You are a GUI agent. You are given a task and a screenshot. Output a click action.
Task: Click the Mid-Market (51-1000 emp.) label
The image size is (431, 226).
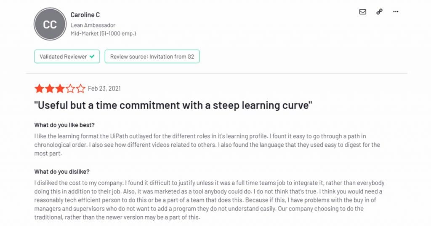[103, 34]
